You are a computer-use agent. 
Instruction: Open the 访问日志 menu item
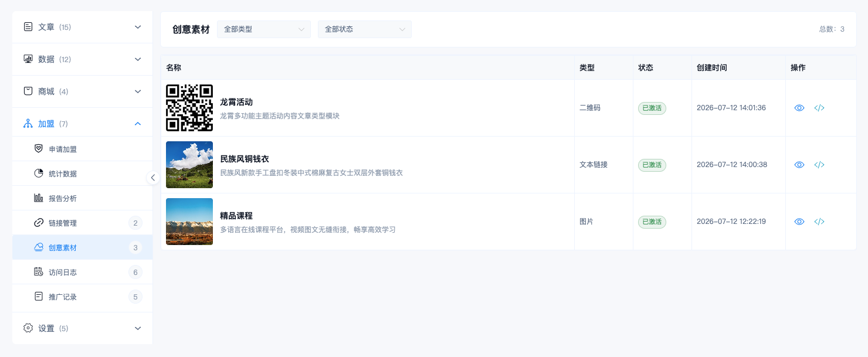(x=82, y=272)
